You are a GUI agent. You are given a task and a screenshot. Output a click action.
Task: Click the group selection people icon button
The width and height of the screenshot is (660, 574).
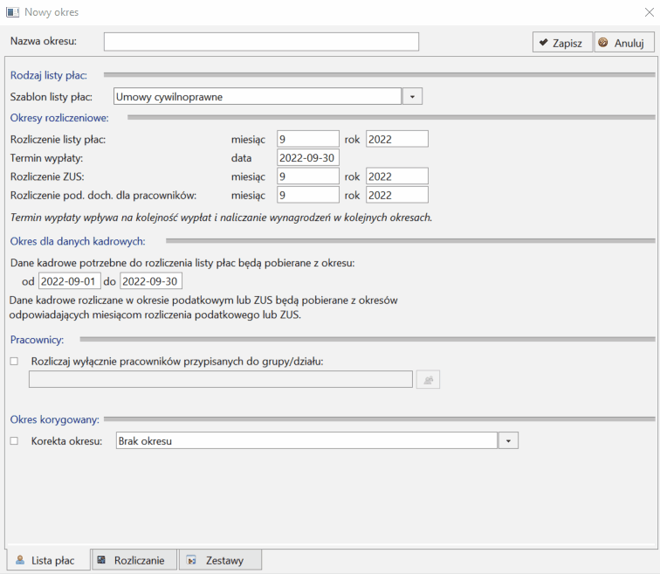(428, 379)
